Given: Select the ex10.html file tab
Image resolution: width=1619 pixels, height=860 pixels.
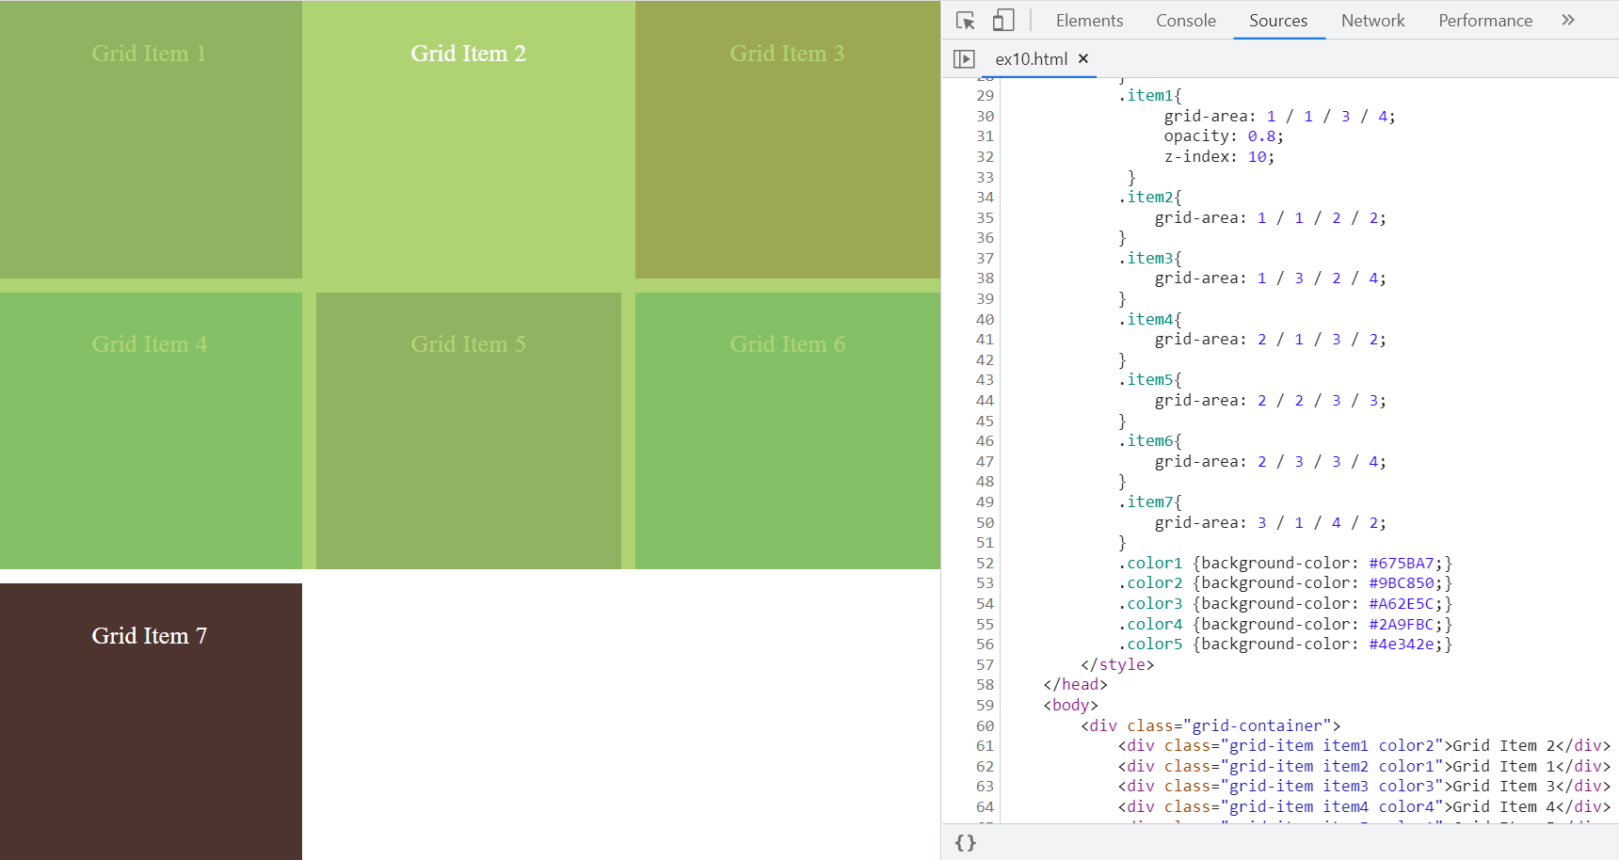Looking at the screenshot, I should tap(1031, 59).
